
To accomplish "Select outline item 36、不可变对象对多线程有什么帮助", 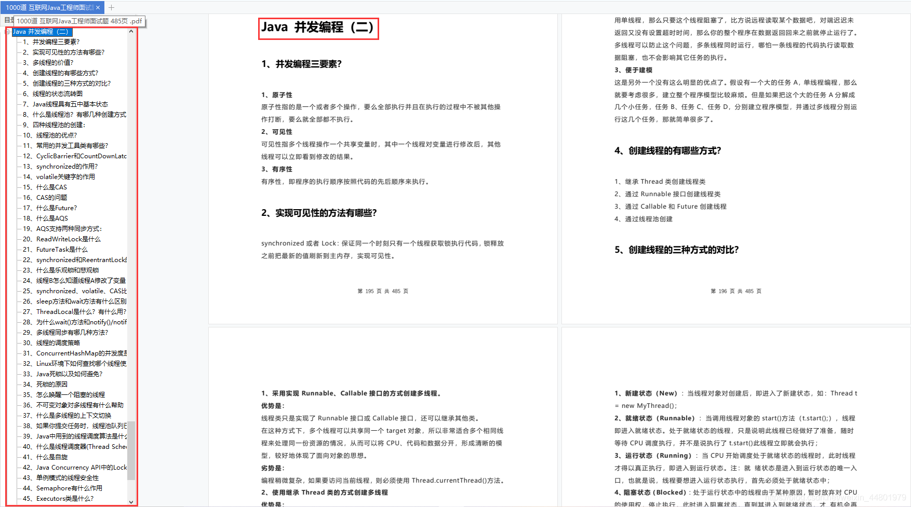I will (73, 405).
